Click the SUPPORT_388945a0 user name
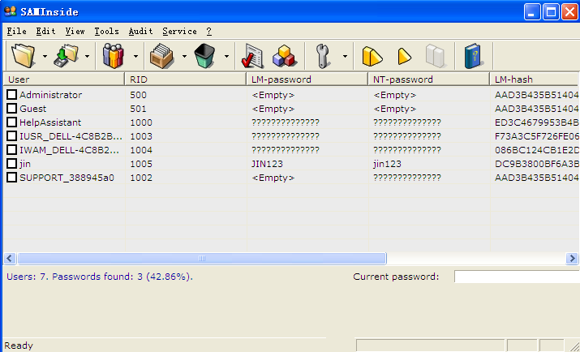The height and width of the screenshot is (352, 580). coord(67,178)
